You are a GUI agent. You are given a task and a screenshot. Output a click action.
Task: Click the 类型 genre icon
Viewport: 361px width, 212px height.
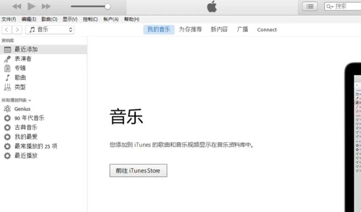click(7, 87)
